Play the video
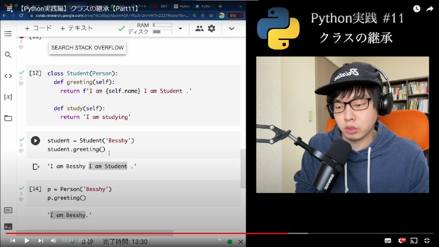The width and height of the screenshot is (439, 247). pos(27,240)
